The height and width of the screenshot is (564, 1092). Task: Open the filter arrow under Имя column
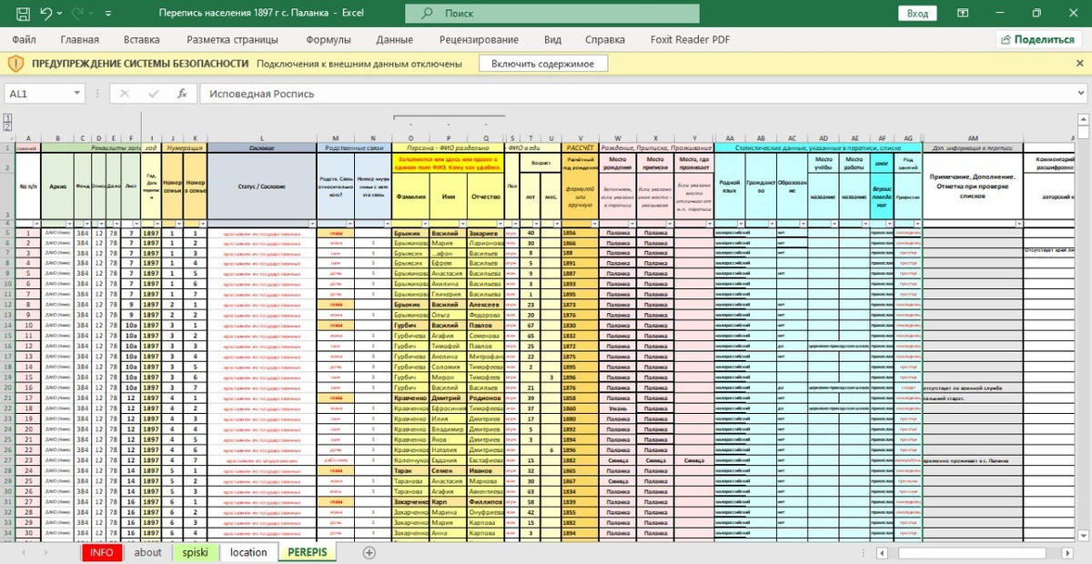(462, 223)
